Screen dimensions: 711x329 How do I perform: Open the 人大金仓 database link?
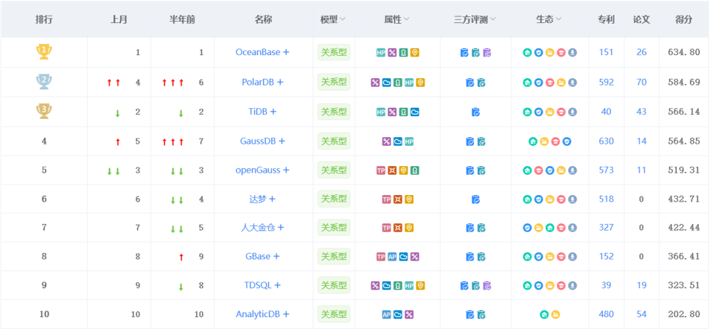pos(258,228)
